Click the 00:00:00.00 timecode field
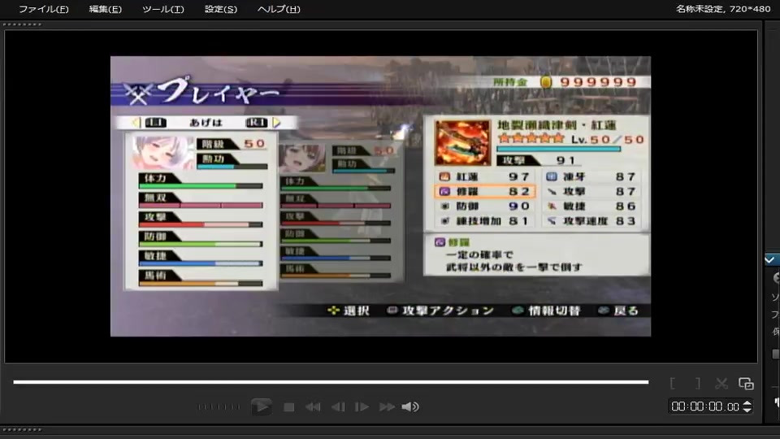Image resolution: width=780 pixels, height=439 pixels. click(705, 406)
